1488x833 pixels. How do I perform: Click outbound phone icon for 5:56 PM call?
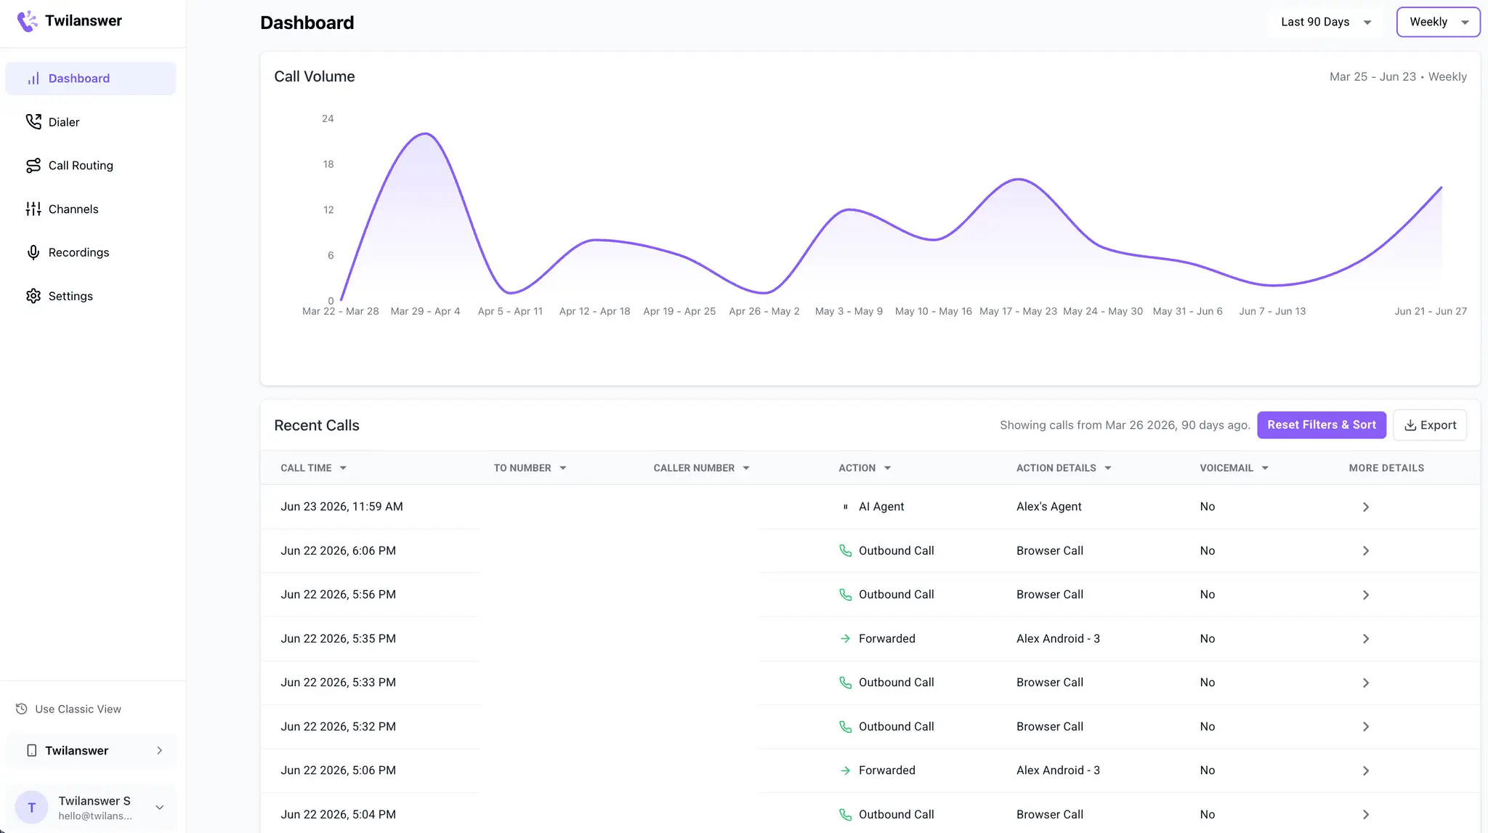coord(845,595)
